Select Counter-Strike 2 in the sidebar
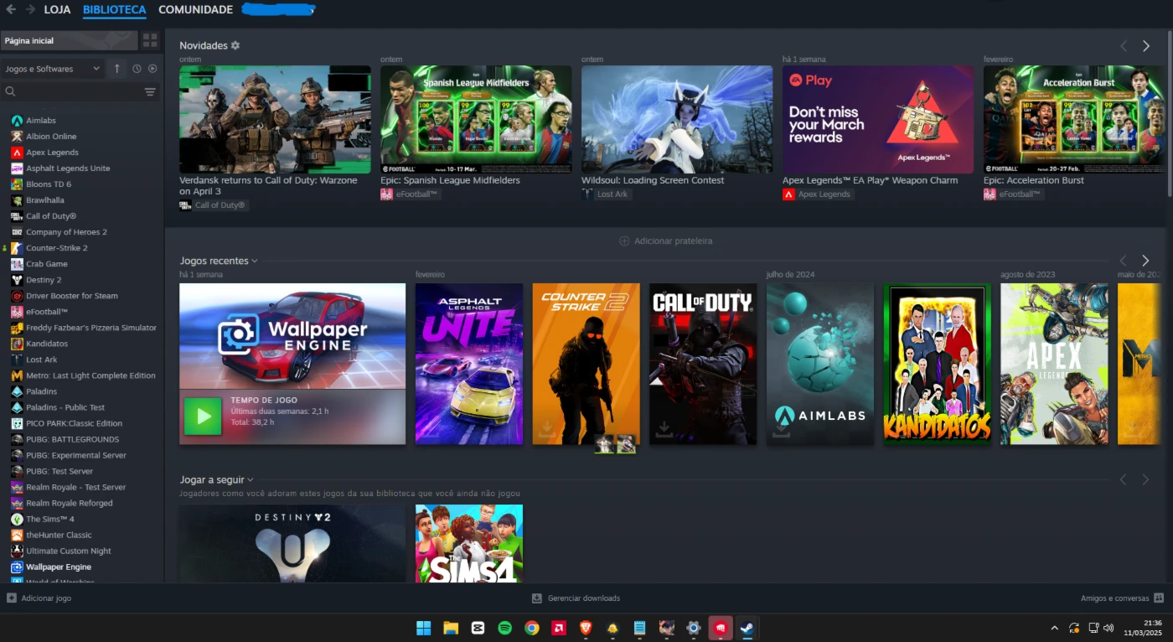 tap(57, 248)
